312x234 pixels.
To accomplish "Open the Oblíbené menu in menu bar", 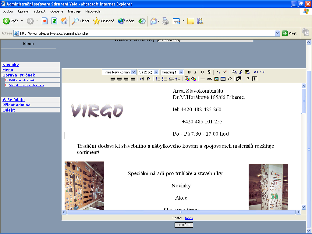I will 57,11.
